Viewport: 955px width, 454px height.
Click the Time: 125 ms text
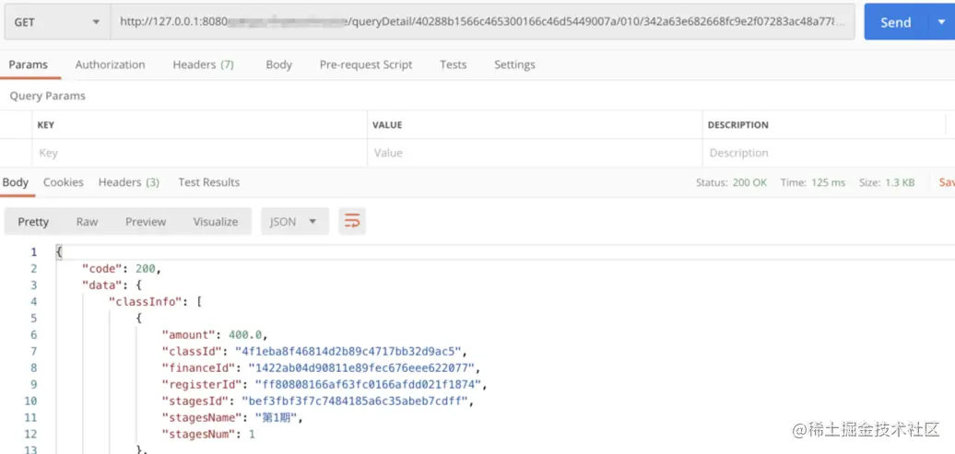813,182
